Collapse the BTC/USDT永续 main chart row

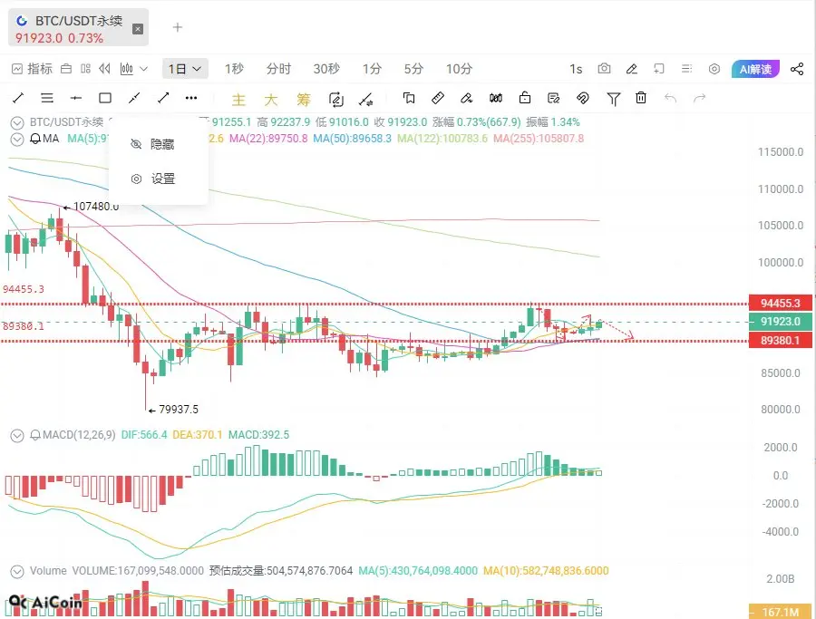[17, 122]
